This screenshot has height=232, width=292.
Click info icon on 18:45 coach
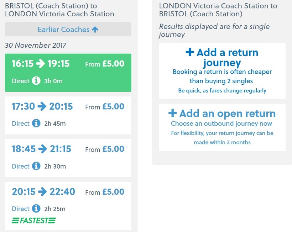[36, 166]
